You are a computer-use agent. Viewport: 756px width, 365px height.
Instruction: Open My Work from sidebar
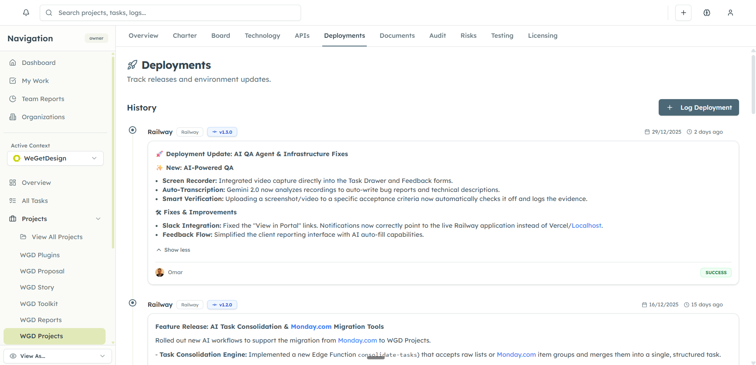pos(35,81)
